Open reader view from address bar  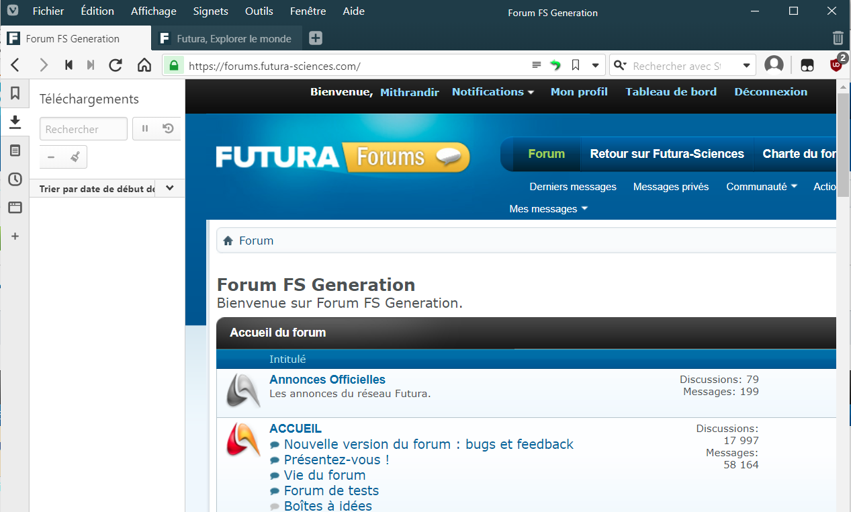(537, 65)
